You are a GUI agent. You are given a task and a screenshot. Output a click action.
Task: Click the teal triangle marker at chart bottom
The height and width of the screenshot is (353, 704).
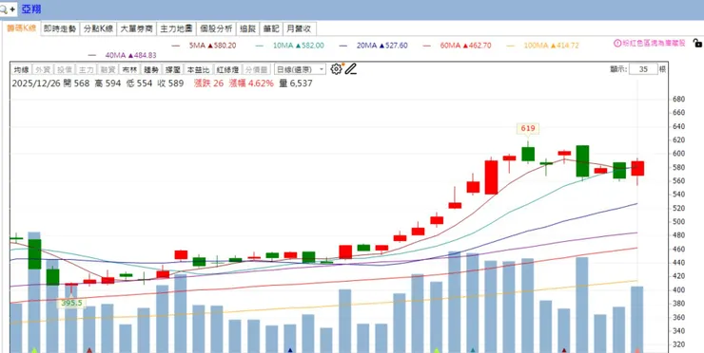pyautogui.click(x=473, y=350)
